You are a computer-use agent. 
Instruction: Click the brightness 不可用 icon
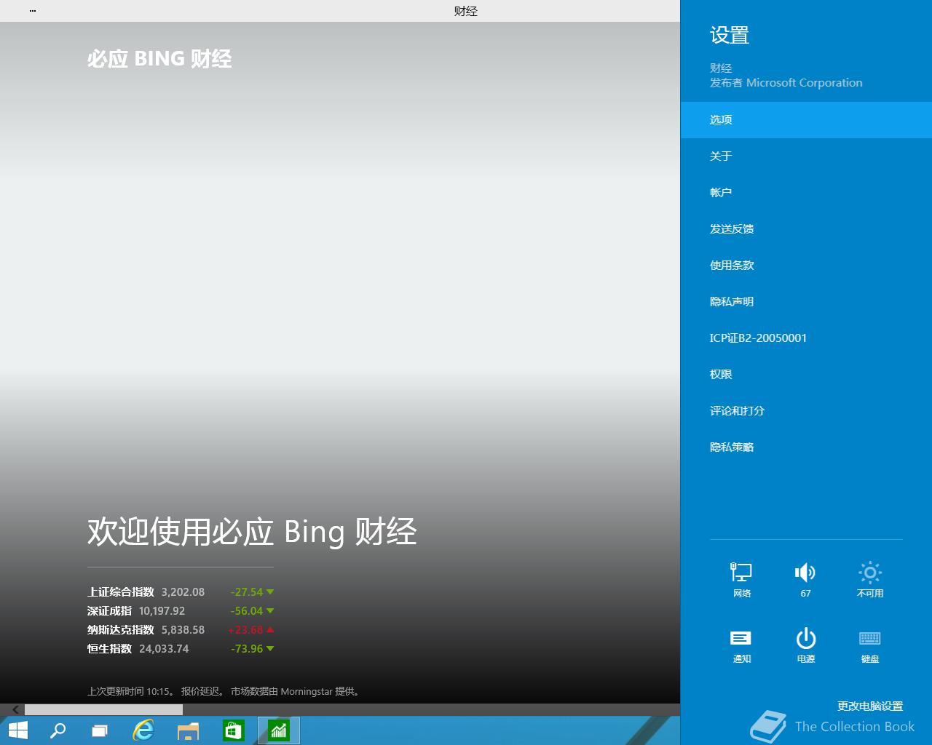pos(870,580)
